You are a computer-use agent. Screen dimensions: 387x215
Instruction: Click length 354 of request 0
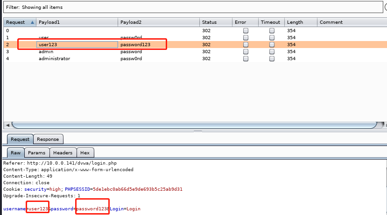click(291, 31)
